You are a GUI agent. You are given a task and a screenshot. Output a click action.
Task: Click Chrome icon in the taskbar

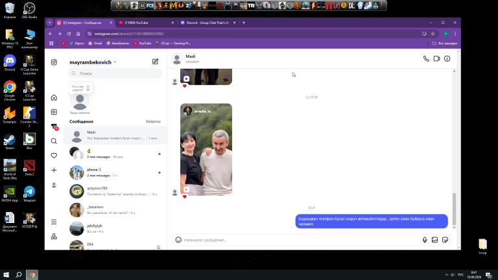(x=32, y=275)
